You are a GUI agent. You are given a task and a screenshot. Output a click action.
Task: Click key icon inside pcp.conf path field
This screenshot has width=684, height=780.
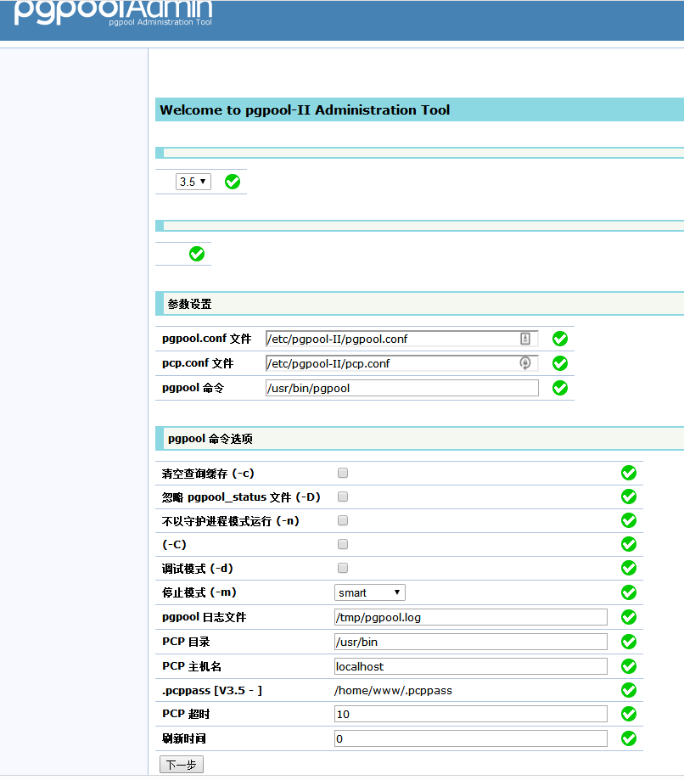point(525,363)
